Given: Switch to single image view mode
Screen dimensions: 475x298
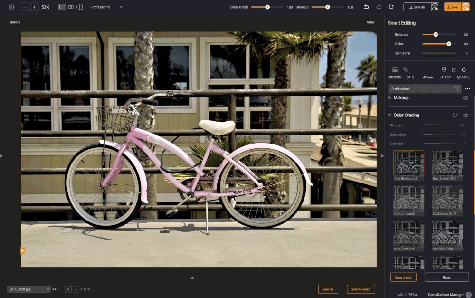Looking at the screenshot, I should [x=62, y=7].
